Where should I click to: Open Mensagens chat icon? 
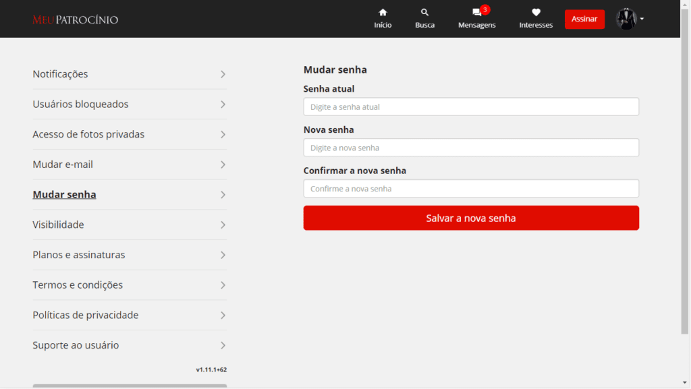point(476,13)
